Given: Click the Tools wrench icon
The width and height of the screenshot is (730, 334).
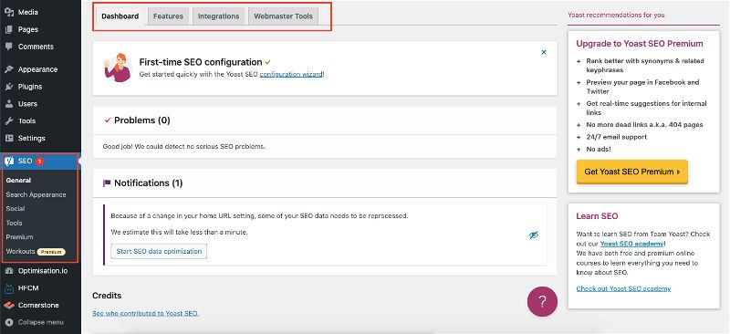Looking at the screenshot, I should tap(9, 121).
